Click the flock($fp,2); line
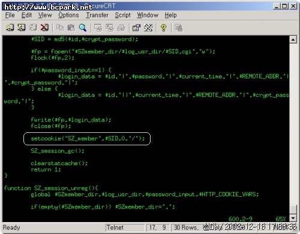The height and width of the screenshot is (234, 300). click(x=53, y=58)
